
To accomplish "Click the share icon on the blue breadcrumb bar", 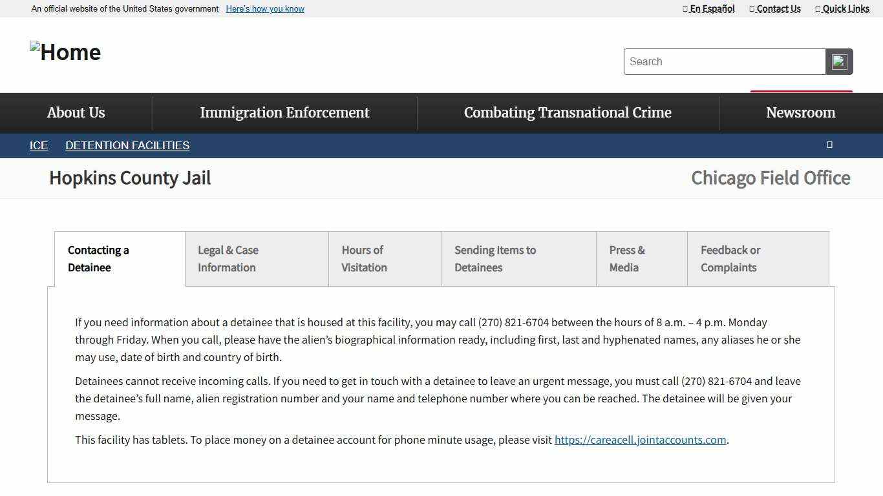I will (x=829, y=145).
